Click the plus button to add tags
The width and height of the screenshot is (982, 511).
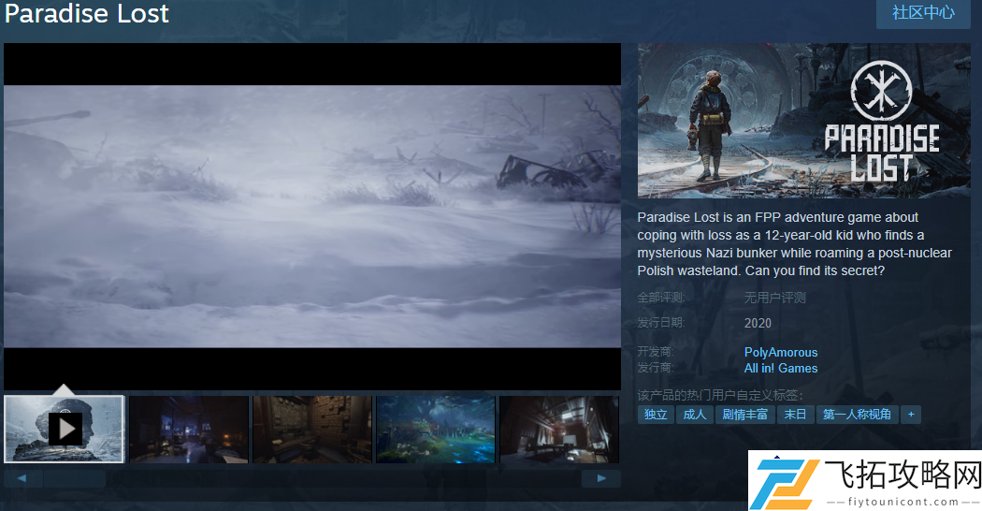point(911,415)
